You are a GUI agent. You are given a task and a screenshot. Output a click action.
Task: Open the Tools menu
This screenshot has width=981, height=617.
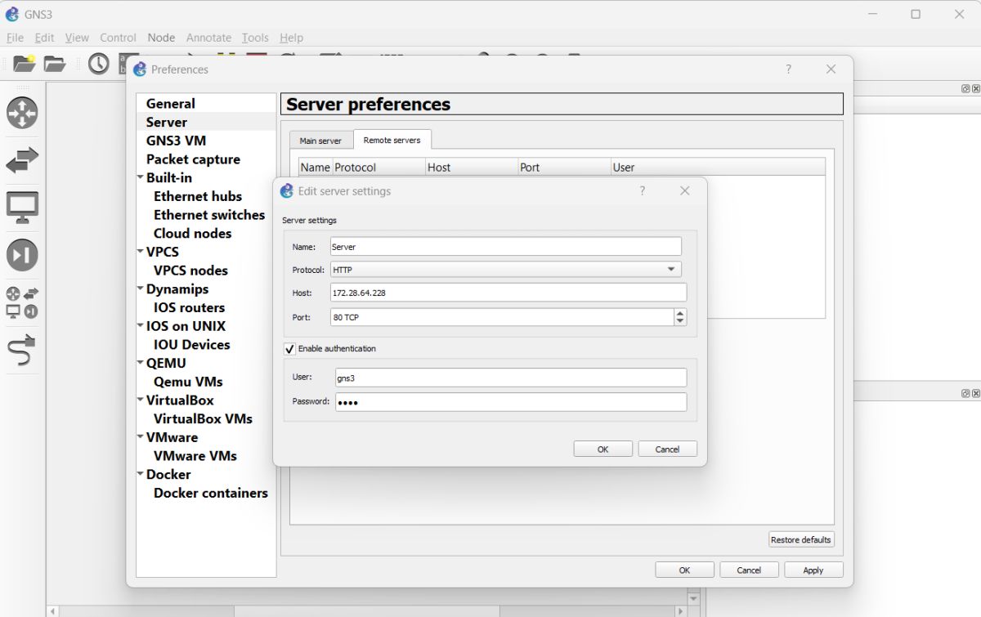click(x=255, y=38)
